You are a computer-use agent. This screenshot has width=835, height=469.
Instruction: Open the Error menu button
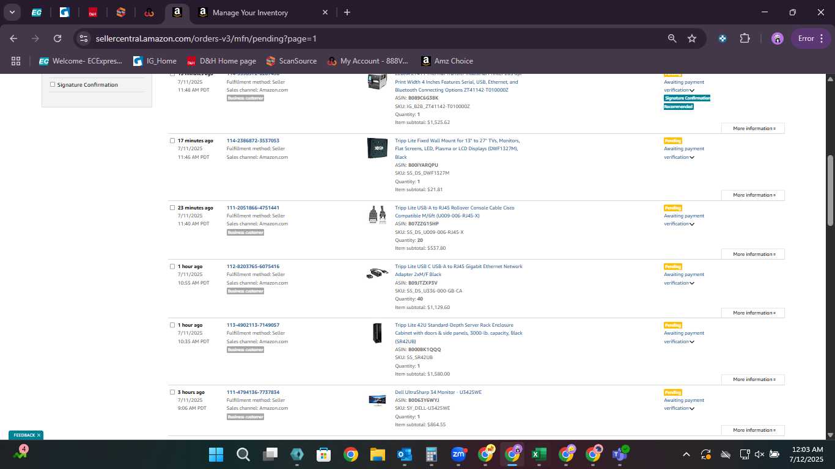812,38
